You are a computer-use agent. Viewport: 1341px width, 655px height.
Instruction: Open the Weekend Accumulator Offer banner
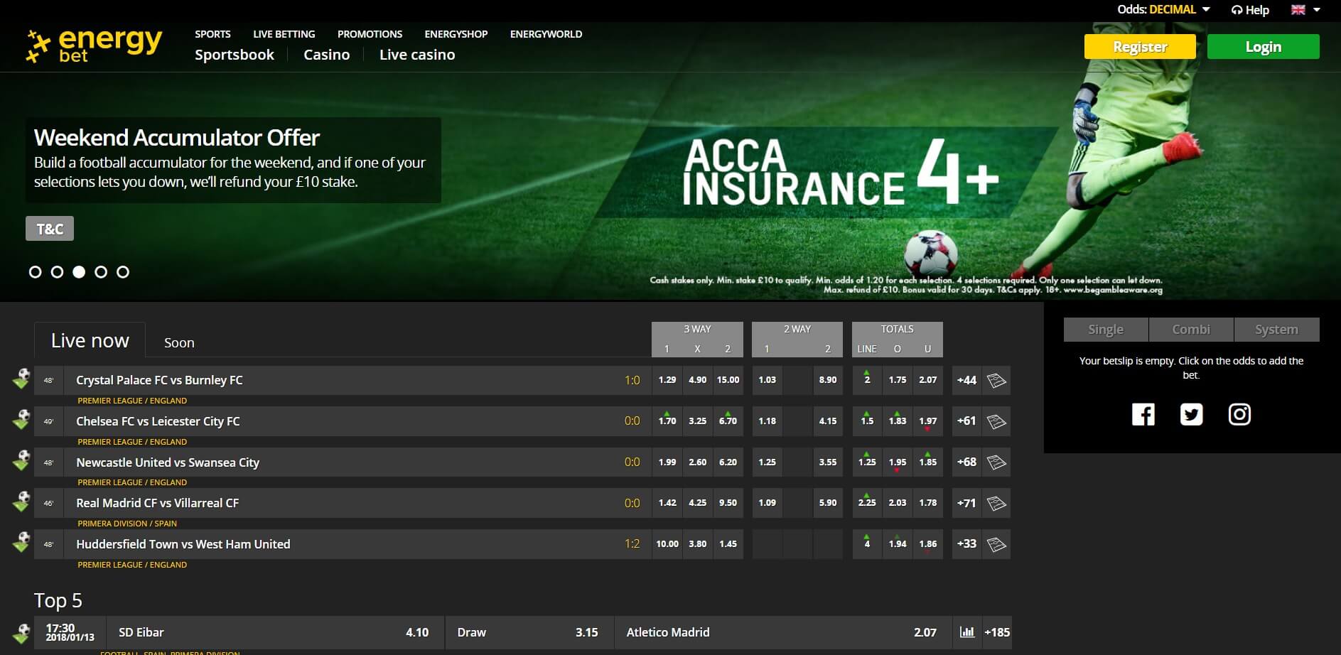click(233, 160)
